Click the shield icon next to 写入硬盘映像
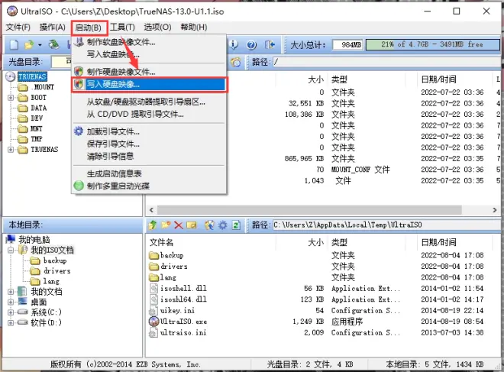 (79, 84)
